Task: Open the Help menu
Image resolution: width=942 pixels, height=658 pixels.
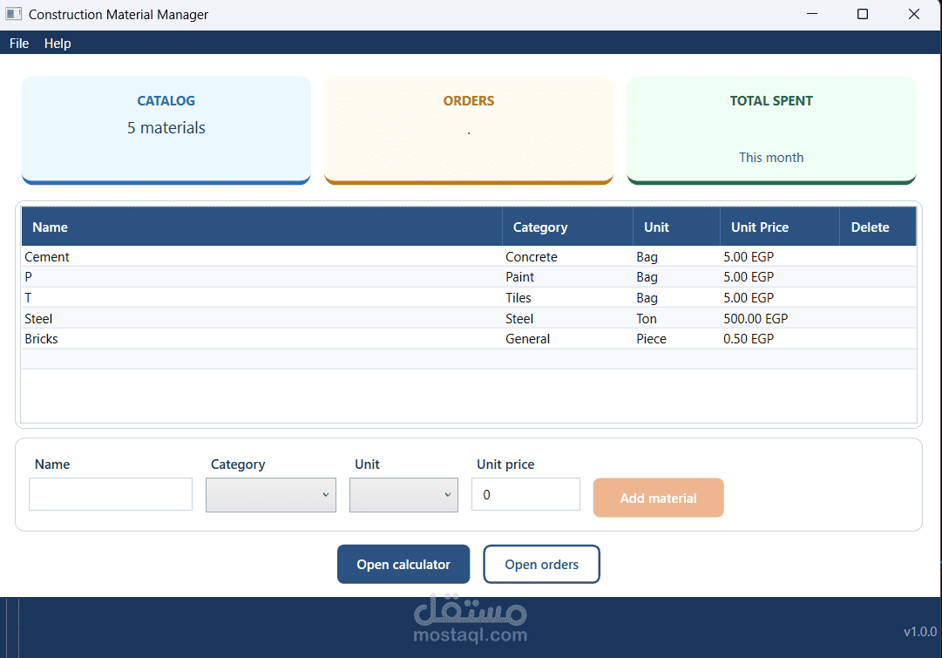Action: click(58, 44)
